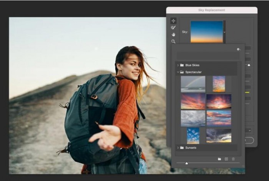Click the Spectacular folder label

click(x=193, y=72)
